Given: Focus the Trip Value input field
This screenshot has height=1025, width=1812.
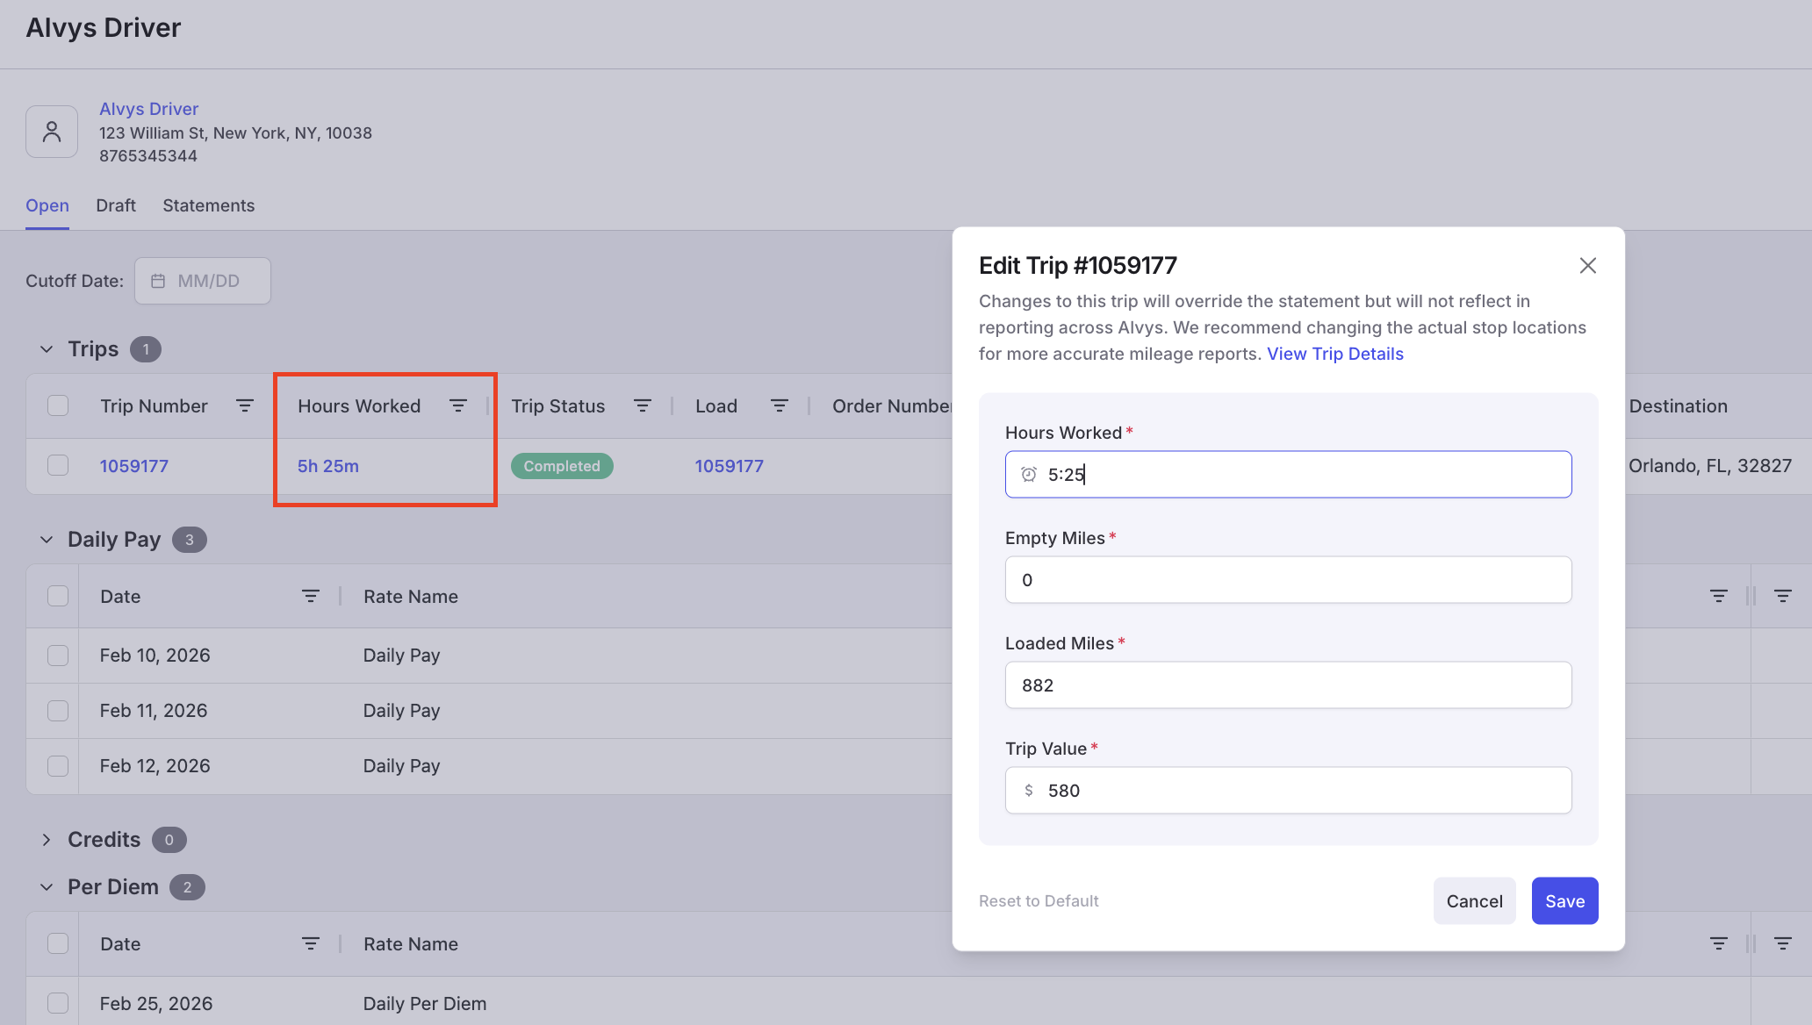Looking at the screenshot, I should click(x=1288, y=790).
